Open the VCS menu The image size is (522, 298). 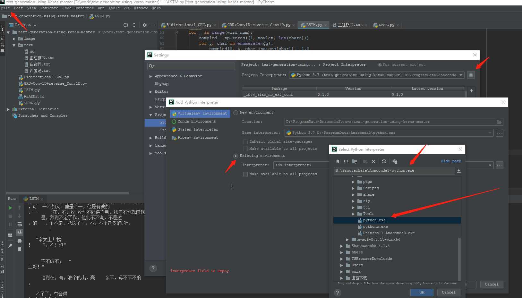coord(127,8)
